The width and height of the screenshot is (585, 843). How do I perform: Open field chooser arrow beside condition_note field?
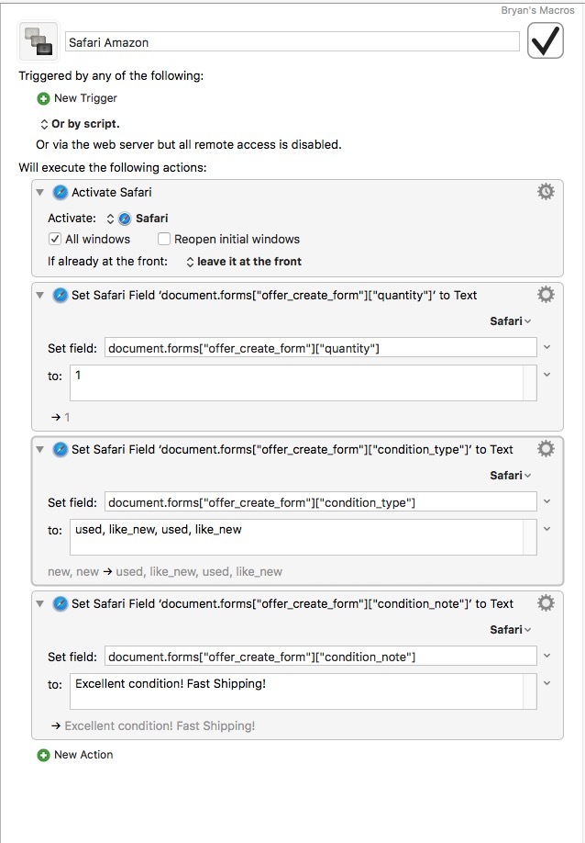pyautogui.click(x=546, y=656)
